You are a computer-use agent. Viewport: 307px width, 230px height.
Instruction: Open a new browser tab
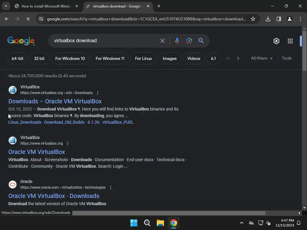159,6
